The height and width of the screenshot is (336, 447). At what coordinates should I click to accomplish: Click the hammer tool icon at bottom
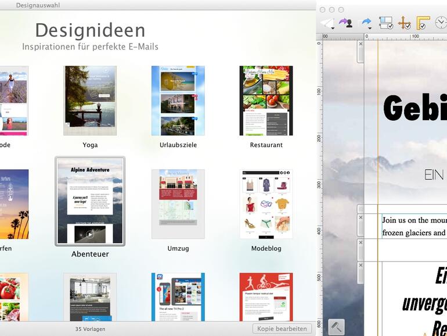click(x=336, y=327)
